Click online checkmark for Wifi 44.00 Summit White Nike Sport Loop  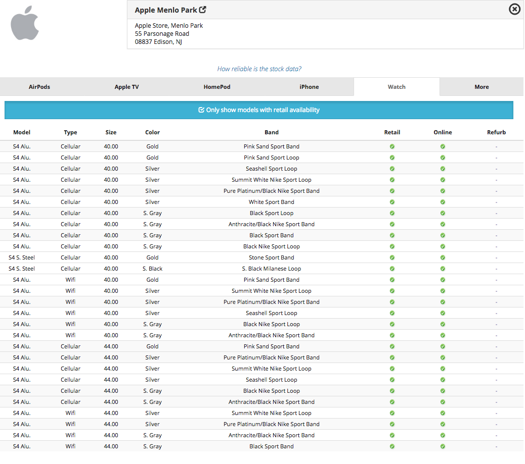pos(443,413)
